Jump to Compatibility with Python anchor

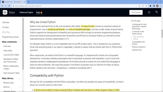pos(138,43)
